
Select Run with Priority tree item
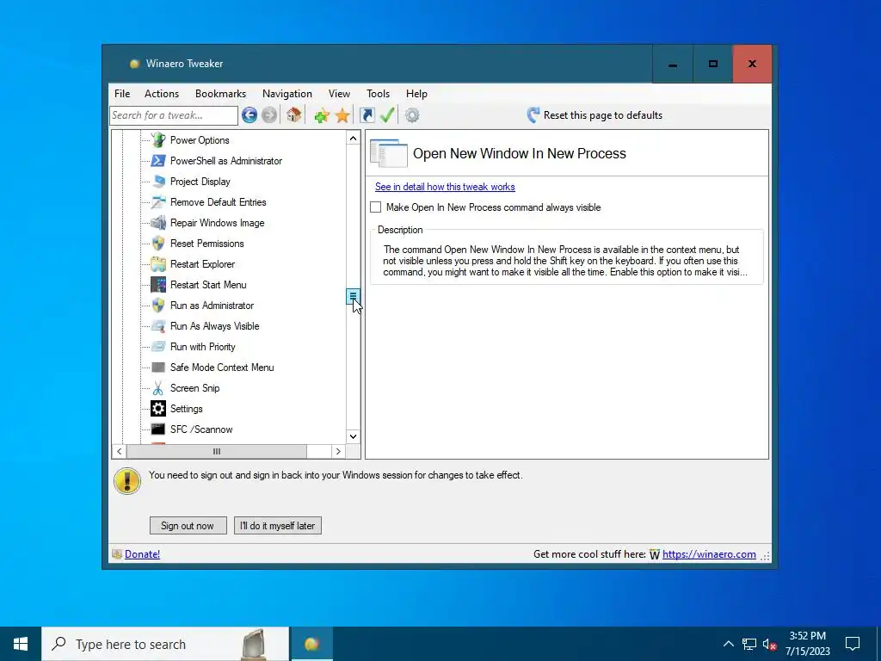pyautogui.click(x=202, y=347)
